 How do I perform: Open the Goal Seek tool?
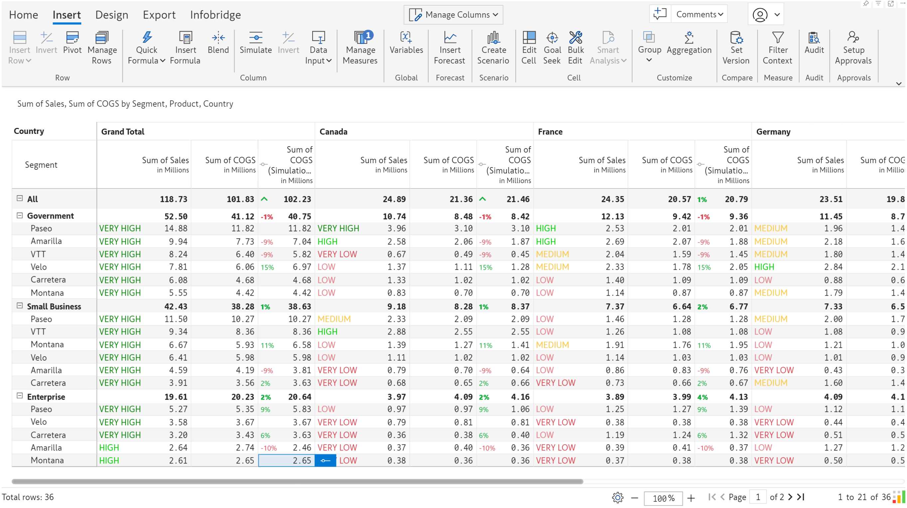[x=552, y=48]
